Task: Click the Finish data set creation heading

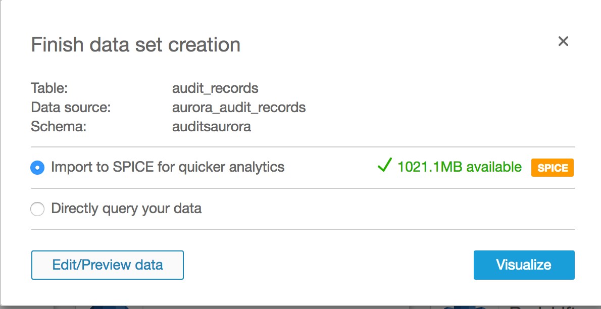Action: click(136, 45)
